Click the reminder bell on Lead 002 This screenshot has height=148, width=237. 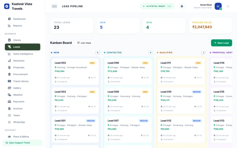point(89,78)
